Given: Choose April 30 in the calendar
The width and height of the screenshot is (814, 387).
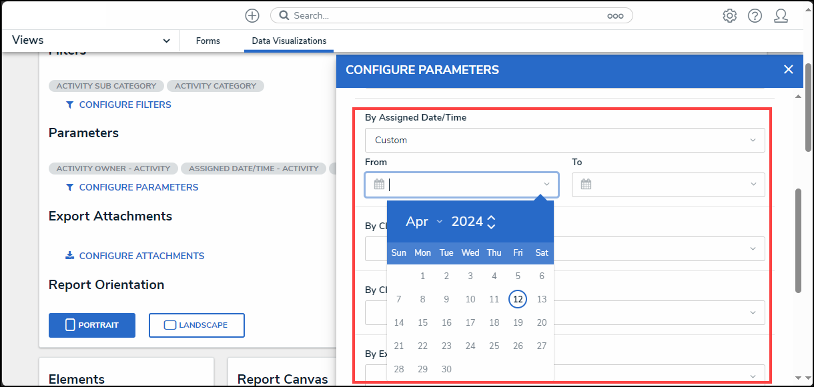Looking at the screenshot, I should click(x=446, y=370).
